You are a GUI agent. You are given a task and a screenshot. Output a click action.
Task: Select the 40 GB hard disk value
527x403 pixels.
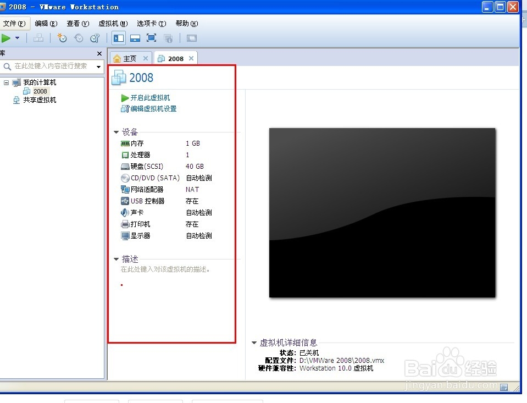pos(195,167)
